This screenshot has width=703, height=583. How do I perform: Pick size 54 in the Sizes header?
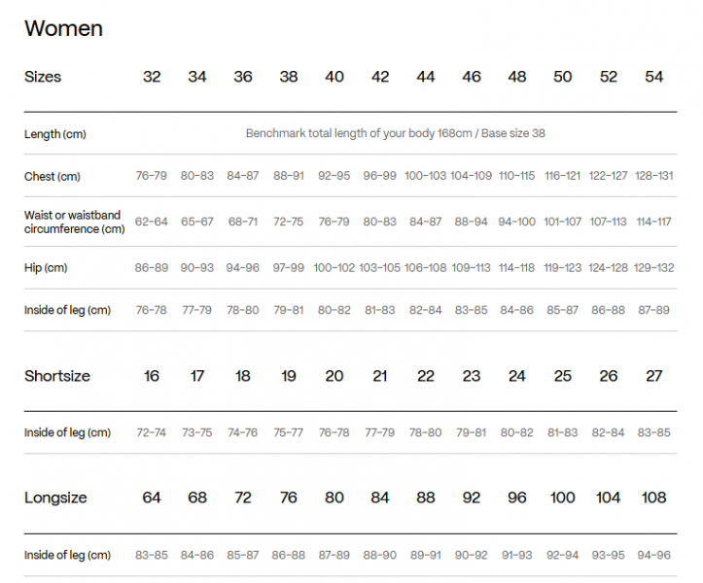(x=653, y=77)
